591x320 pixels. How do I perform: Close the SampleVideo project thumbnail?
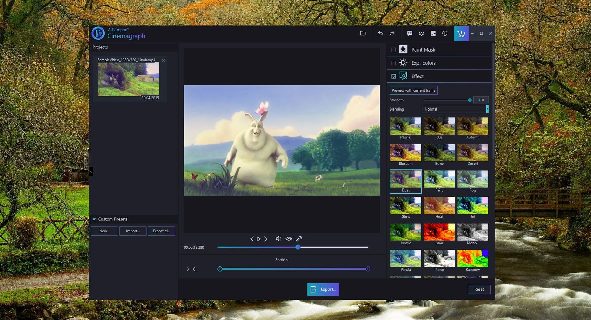click(x=164, y=60)
